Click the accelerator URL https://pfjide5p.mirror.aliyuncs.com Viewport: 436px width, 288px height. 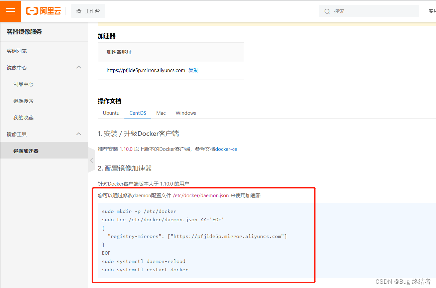click(x=146, y=70)
